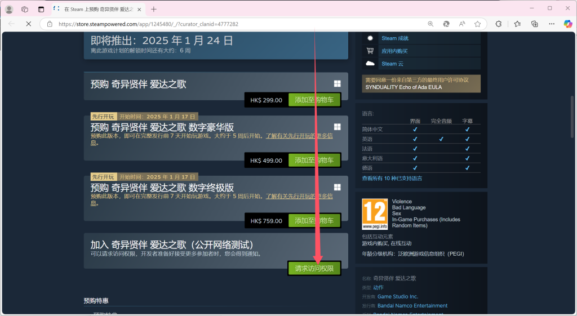Screen dimensions: 577x316
Task: Add HK$ 299.00 edition to cart
Action: tap(314, 100)
